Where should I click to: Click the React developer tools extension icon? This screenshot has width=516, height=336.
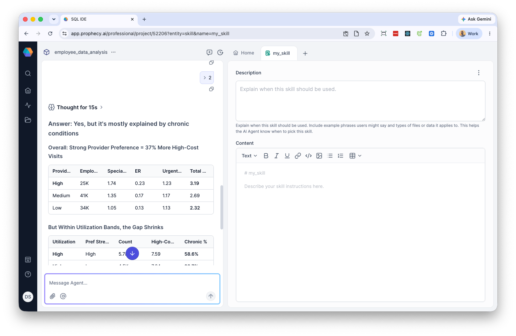(x=408, y=34)
